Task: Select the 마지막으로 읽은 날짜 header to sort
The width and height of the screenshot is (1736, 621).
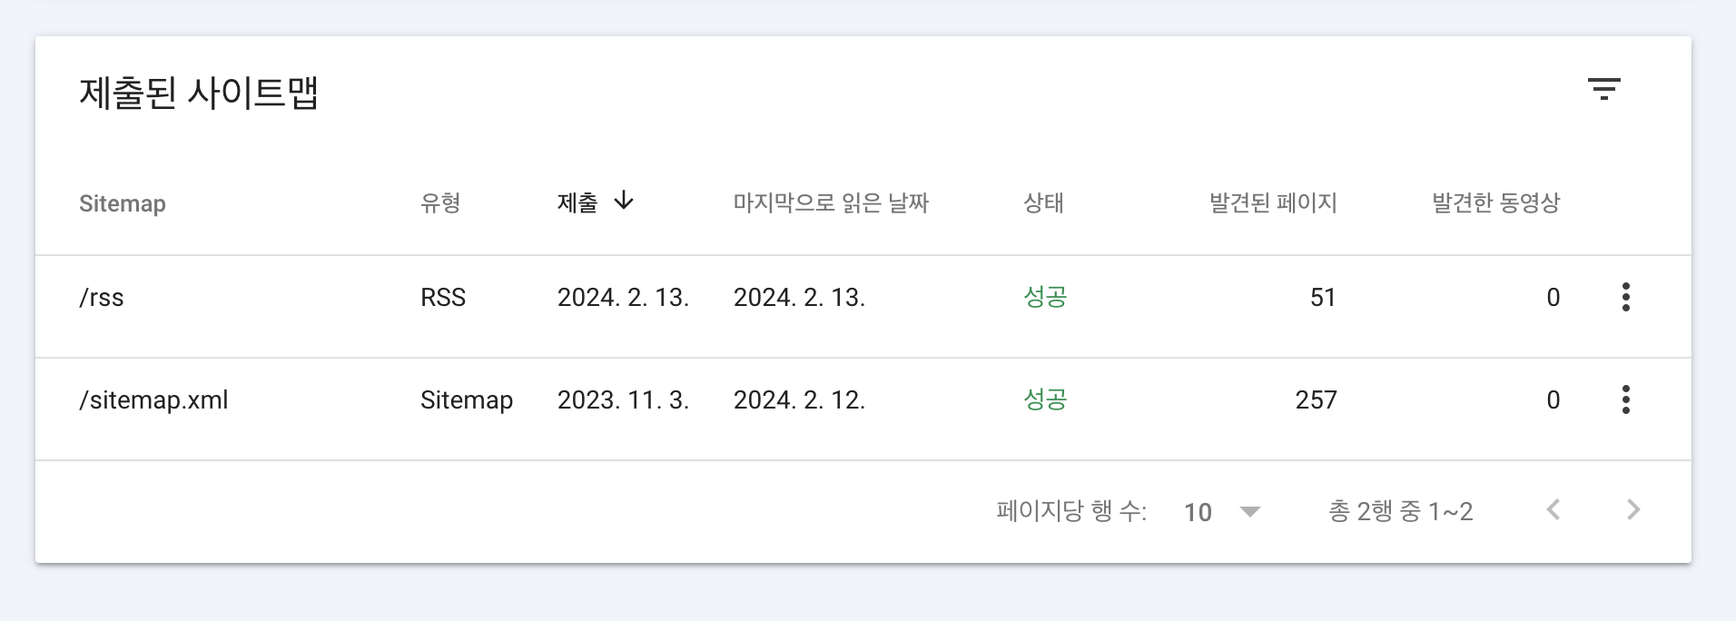Action: click(832, 203)
